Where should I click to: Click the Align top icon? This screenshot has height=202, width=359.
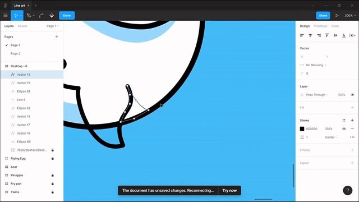tap(327, 35)
